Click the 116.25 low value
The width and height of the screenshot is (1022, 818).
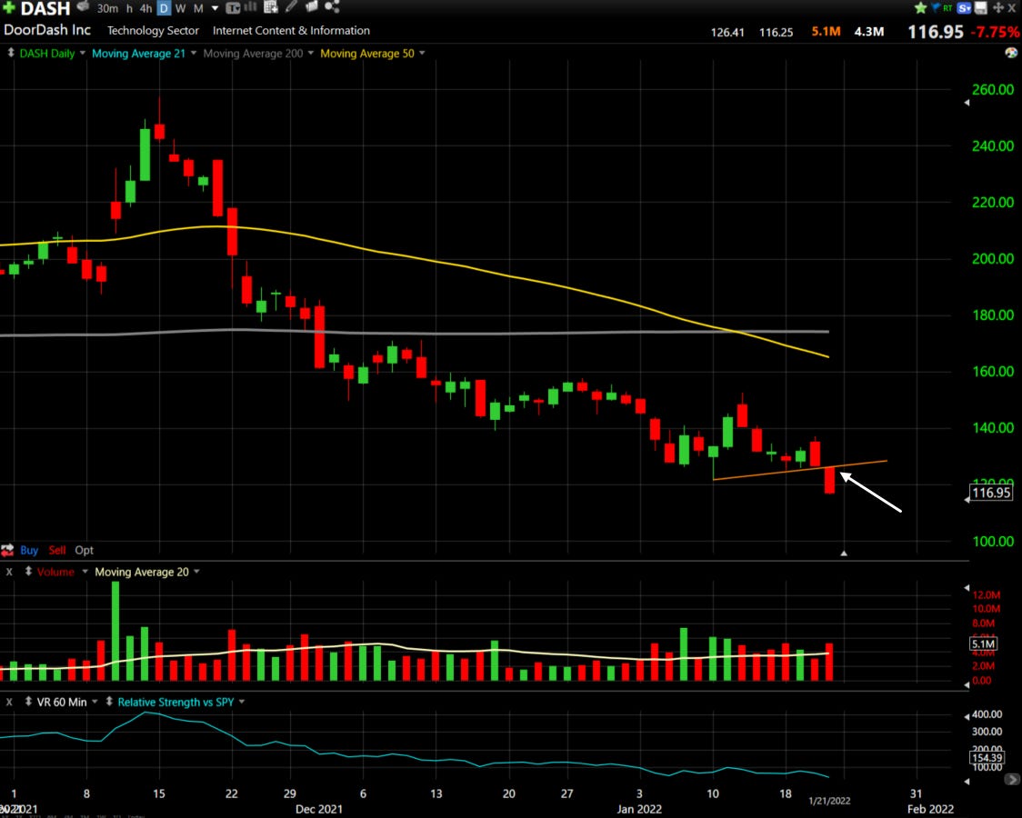tap(777, 32)
